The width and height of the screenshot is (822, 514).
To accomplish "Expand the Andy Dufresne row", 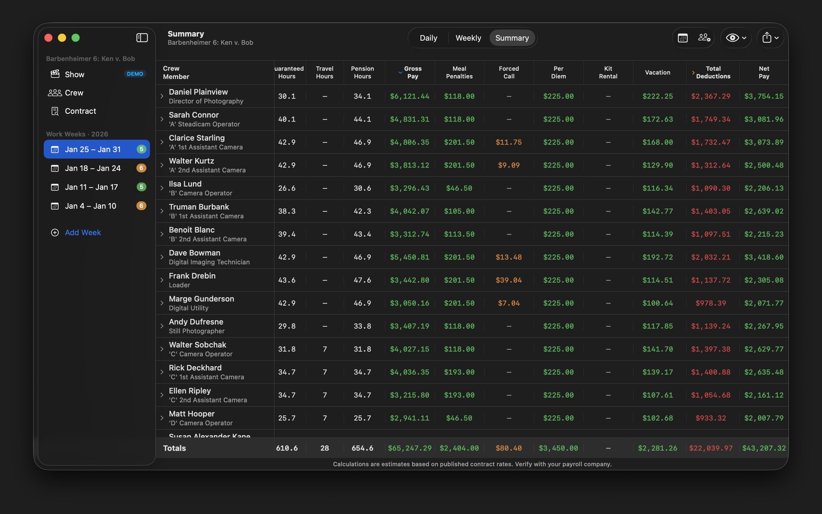I will click(162, 326).
